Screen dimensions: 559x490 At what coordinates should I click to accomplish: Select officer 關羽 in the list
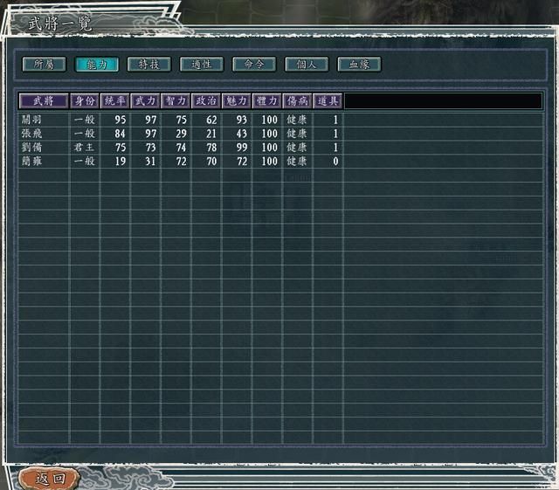[31, 120]
